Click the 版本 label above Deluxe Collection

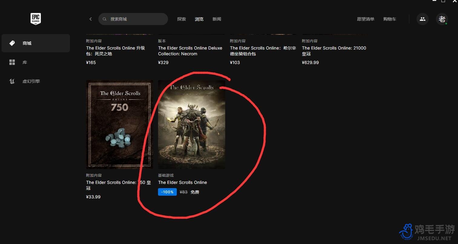tap(162, 41)
